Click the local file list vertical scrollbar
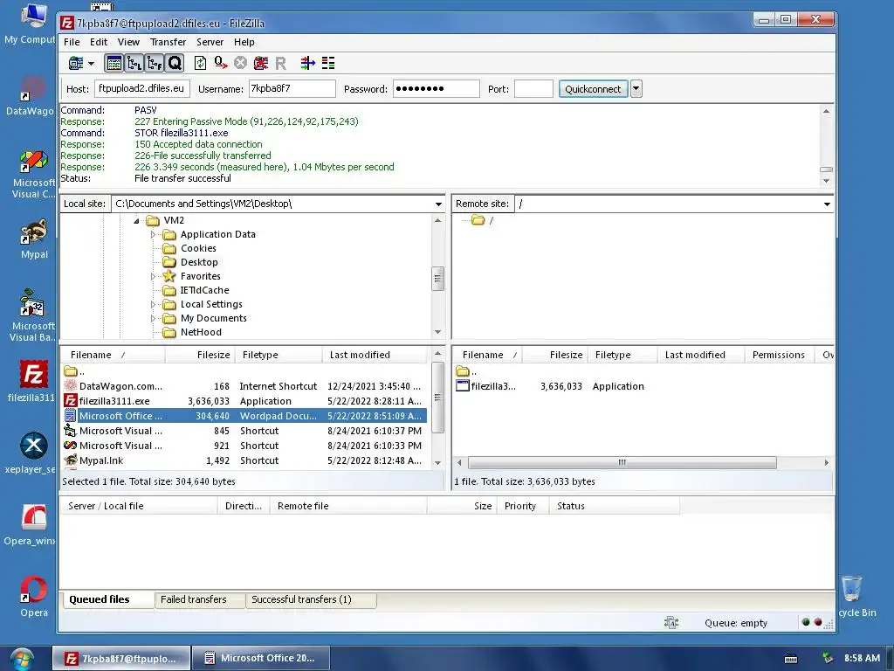The height and width of the screenshot is (671, 894). [437, 398]
